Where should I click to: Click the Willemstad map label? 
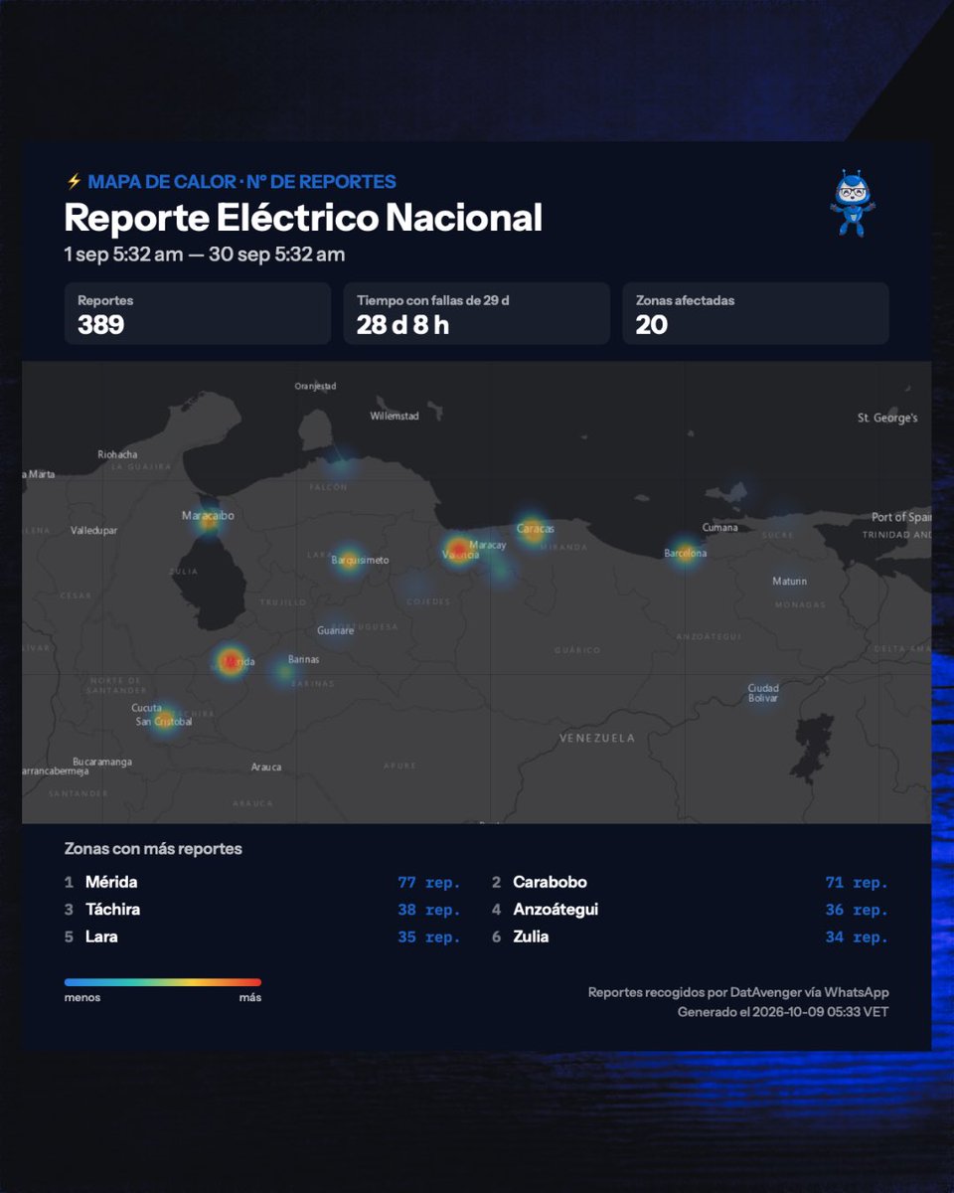[x=395, y=416]
